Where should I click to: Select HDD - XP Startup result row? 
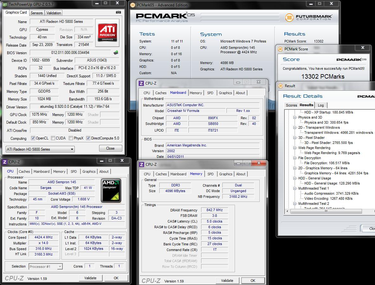click(x=329, y=112)
